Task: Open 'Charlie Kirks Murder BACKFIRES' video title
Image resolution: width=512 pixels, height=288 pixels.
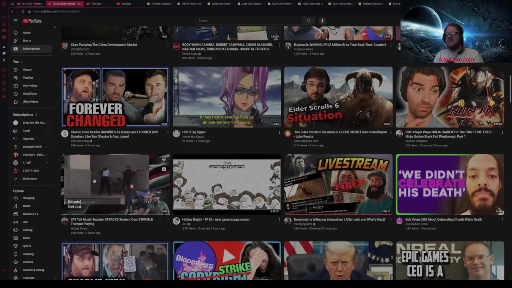Action: pos(114,134)
